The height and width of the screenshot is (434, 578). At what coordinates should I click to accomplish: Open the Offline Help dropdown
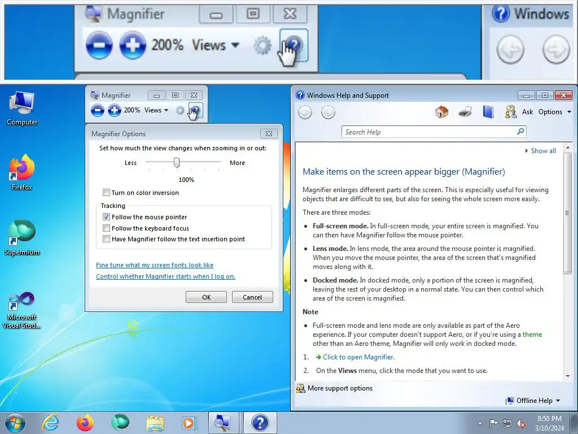pyautogui.click(x=533, y=401)
